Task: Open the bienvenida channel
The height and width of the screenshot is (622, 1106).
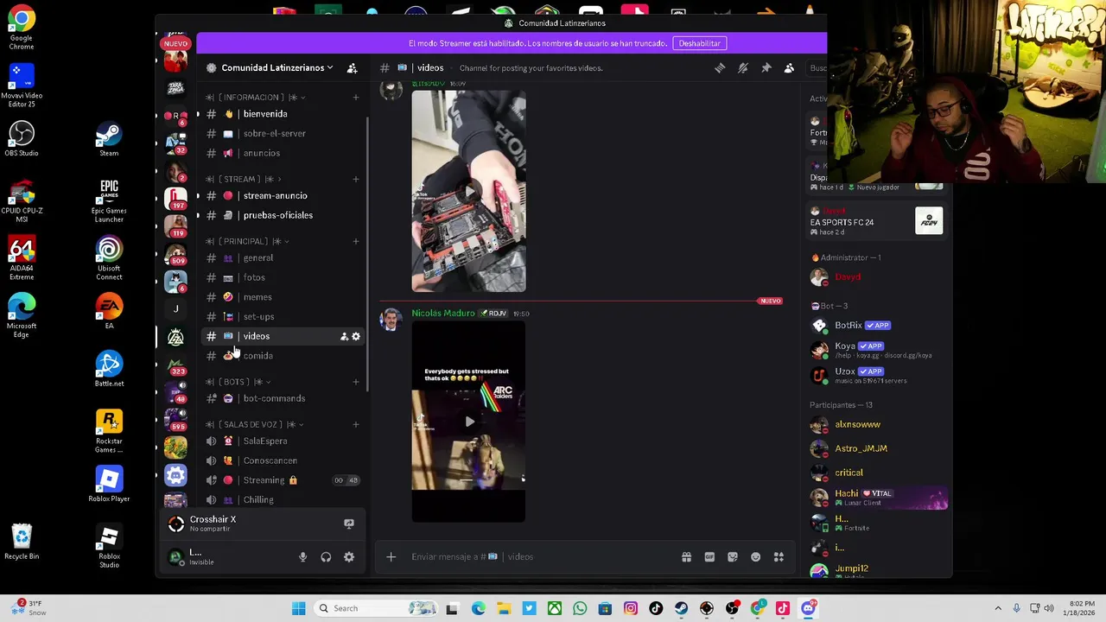Action: click(283, 114)
